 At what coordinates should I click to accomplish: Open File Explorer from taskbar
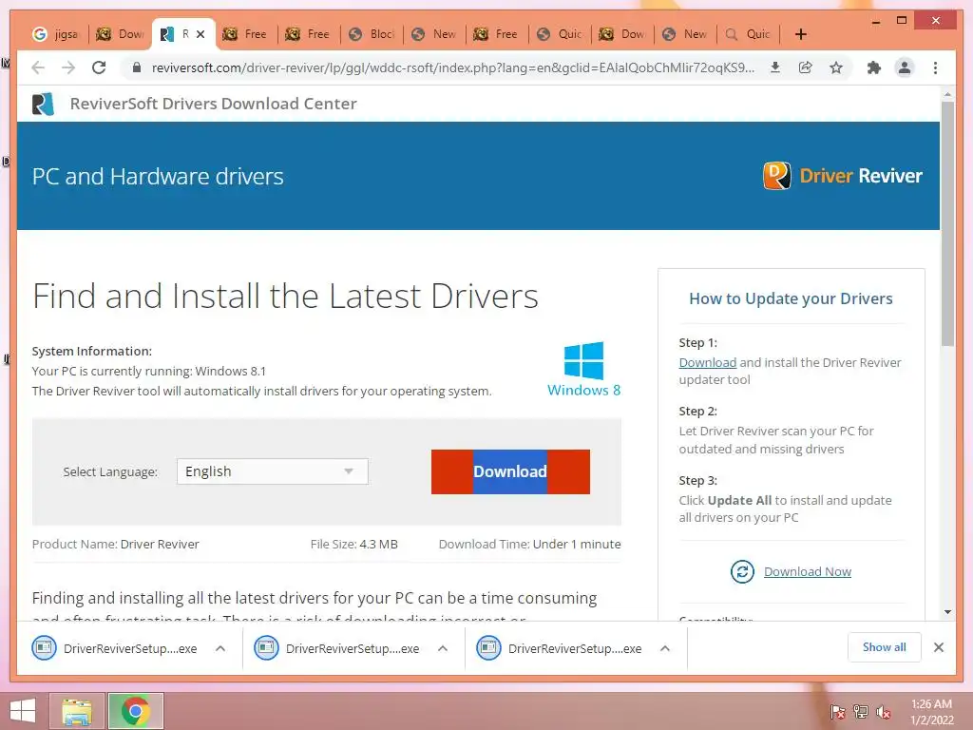77,711
